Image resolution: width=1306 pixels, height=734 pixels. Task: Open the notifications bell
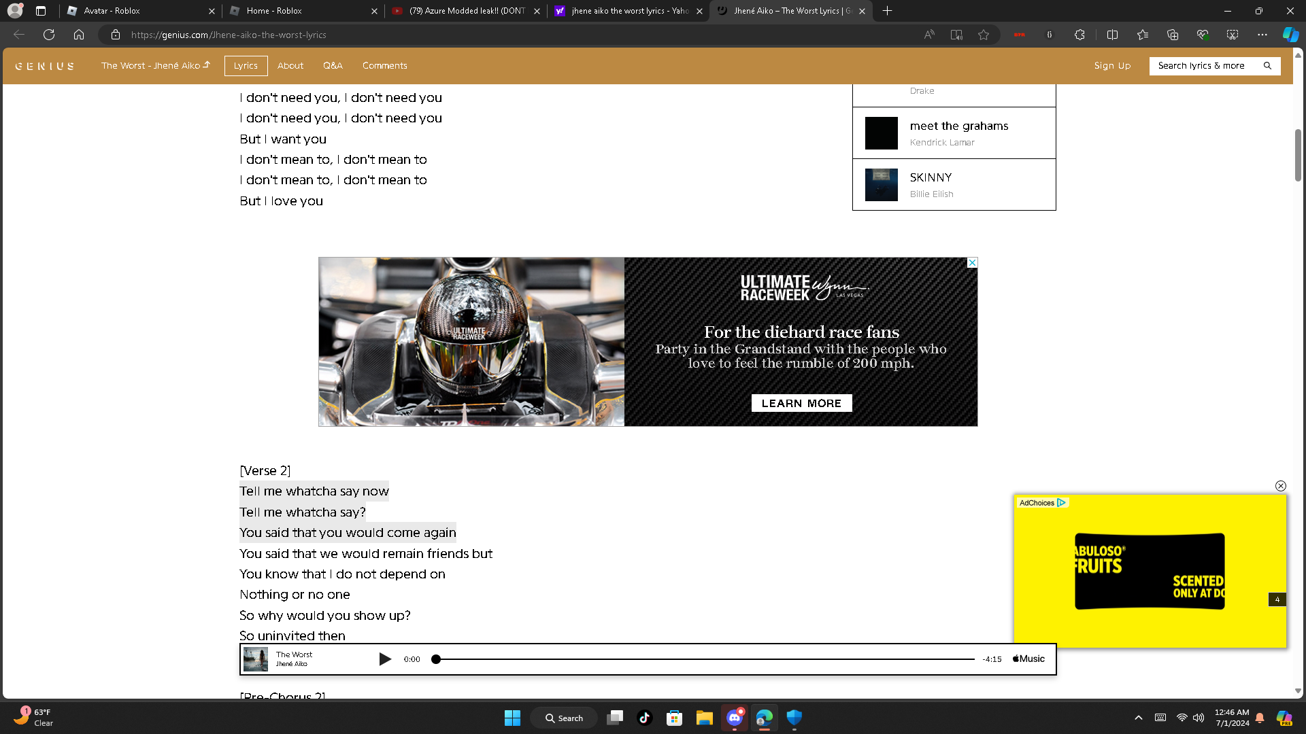1260,718
